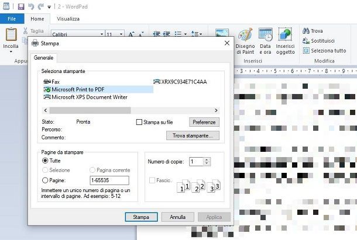This screenshot has height=240, width=357.
Task: Select Microsoft XPS Document Writer printer
Action: [x=85, y=97]
